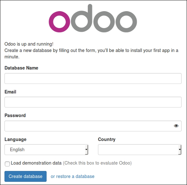Screen dimensions: 187x185
Task: Follow the "or restore a database" link
Action: (x=72, y=176)
